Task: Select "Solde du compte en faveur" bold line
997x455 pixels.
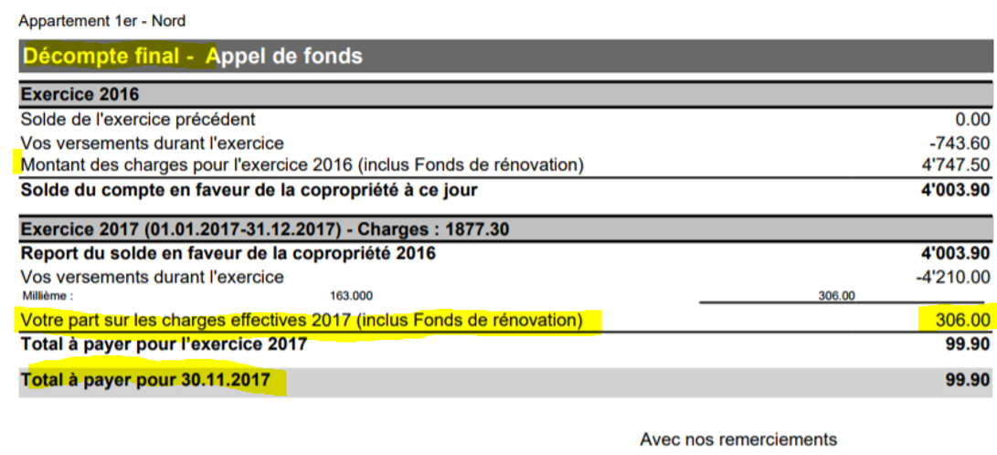Action: click(x=249, y=190)
